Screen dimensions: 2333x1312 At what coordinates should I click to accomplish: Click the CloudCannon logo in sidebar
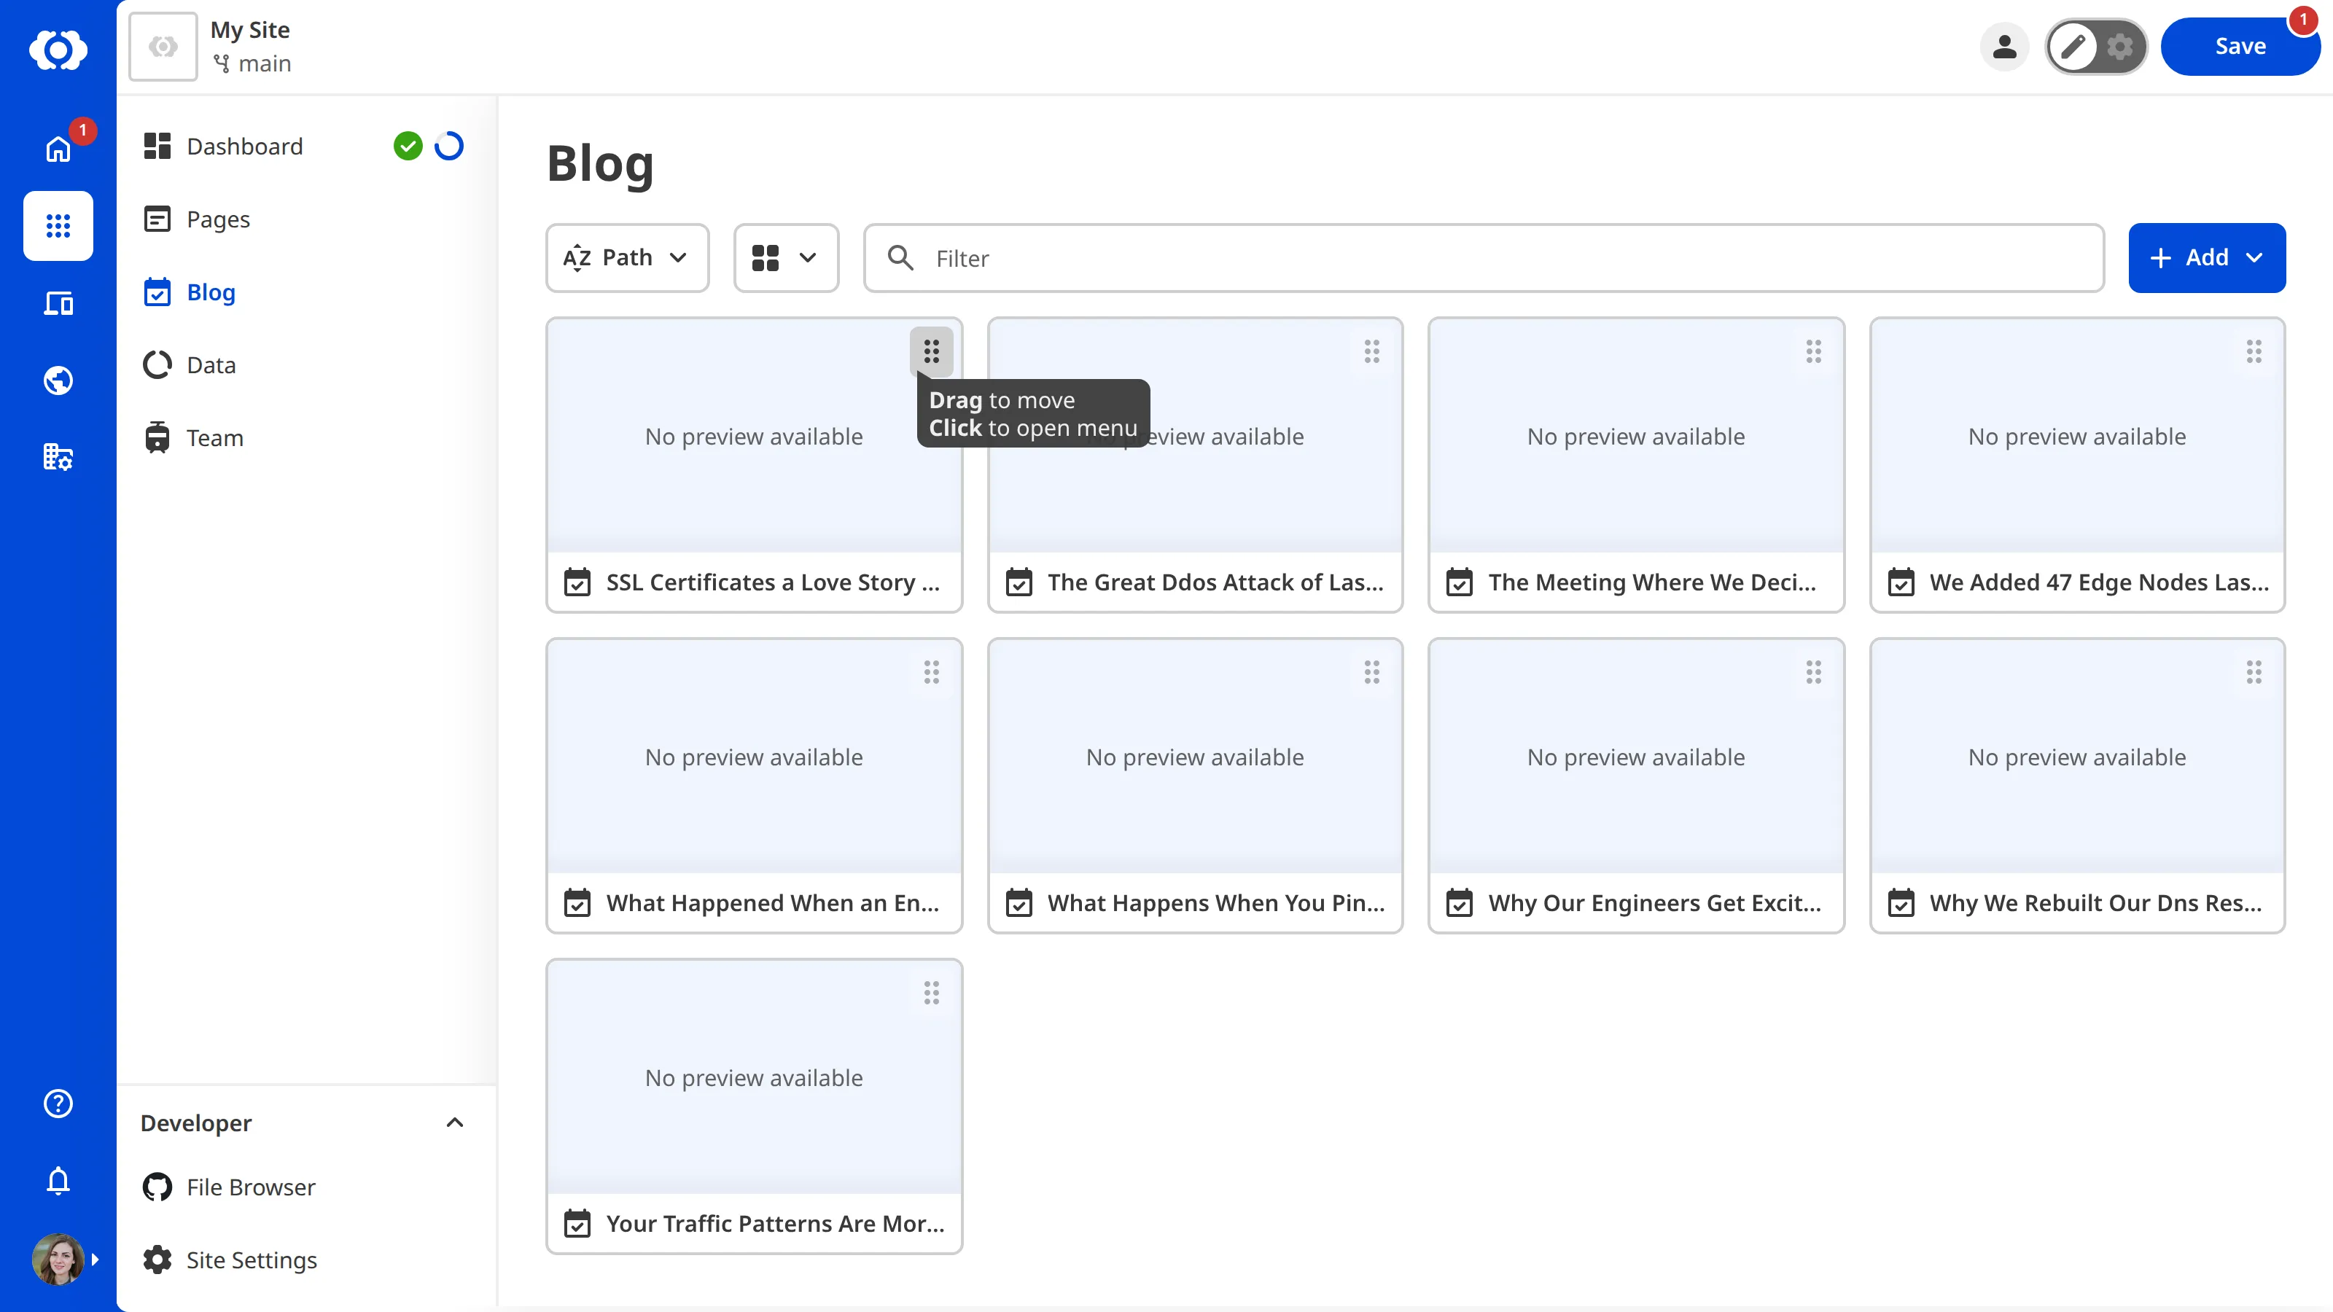pyautogui.click(x=58, y=49)
